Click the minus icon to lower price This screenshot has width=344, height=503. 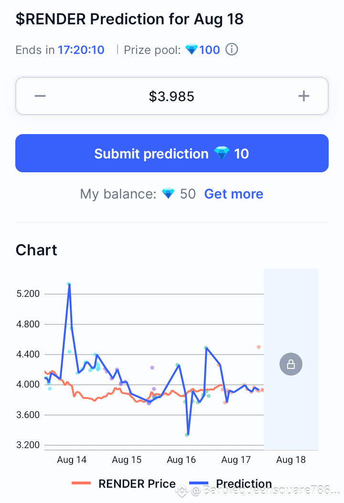click(x=40, y=96)
